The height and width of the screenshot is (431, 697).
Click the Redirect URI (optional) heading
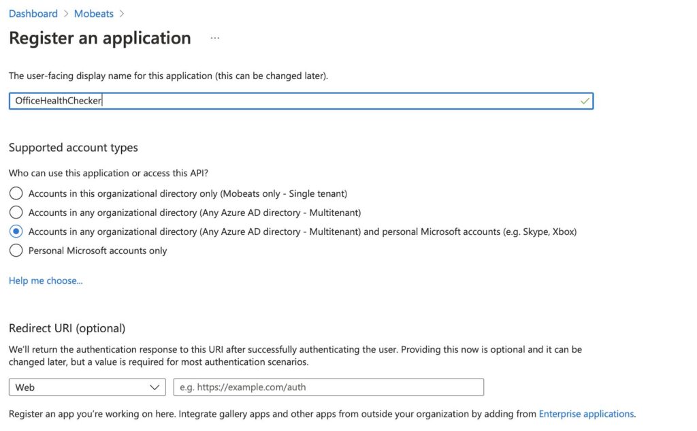pos(67,328)
